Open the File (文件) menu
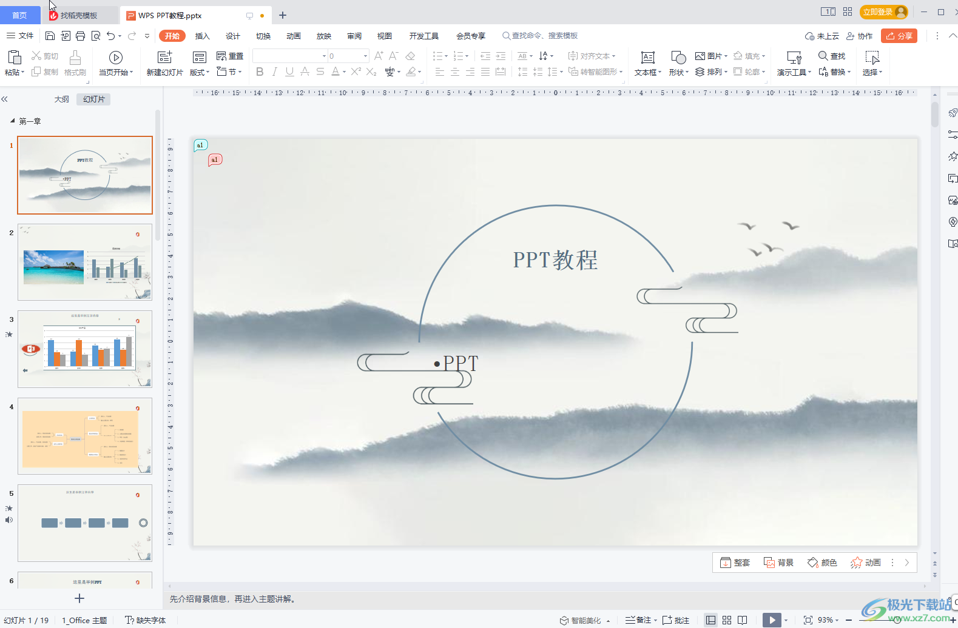This screenshot has width=958, height=628. [20, 36]
